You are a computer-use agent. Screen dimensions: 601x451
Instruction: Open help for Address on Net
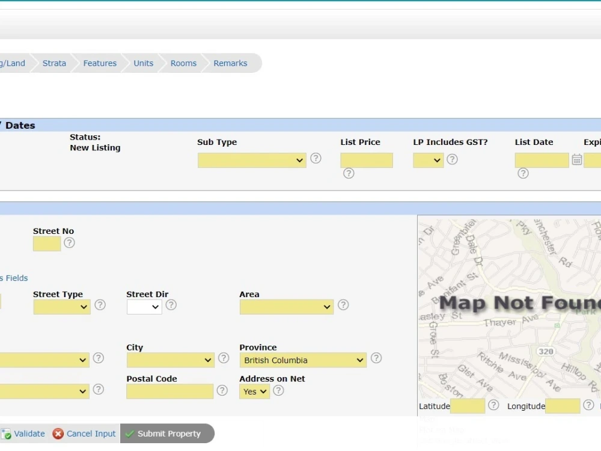tap(278, 390)
